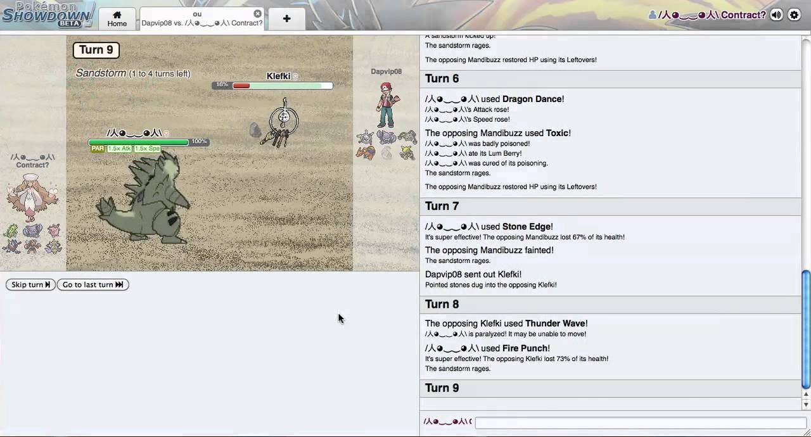Click gray serpentine icon in Dapvip08's team

tap(407, 137)
